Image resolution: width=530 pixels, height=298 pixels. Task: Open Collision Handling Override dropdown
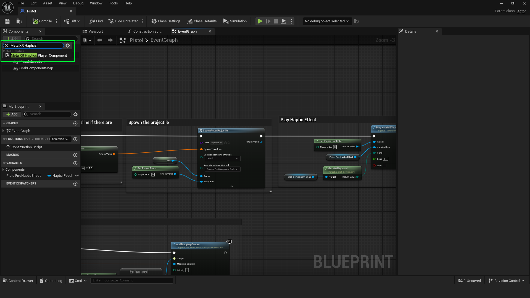click(222, 159)
